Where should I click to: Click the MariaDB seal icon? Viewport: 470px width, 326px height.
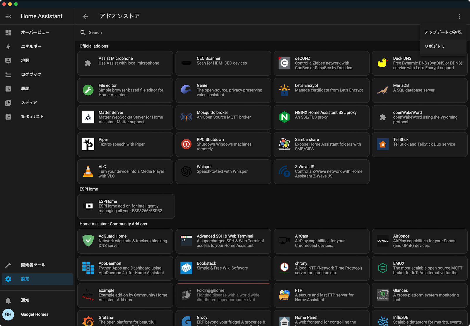(382, 90)
